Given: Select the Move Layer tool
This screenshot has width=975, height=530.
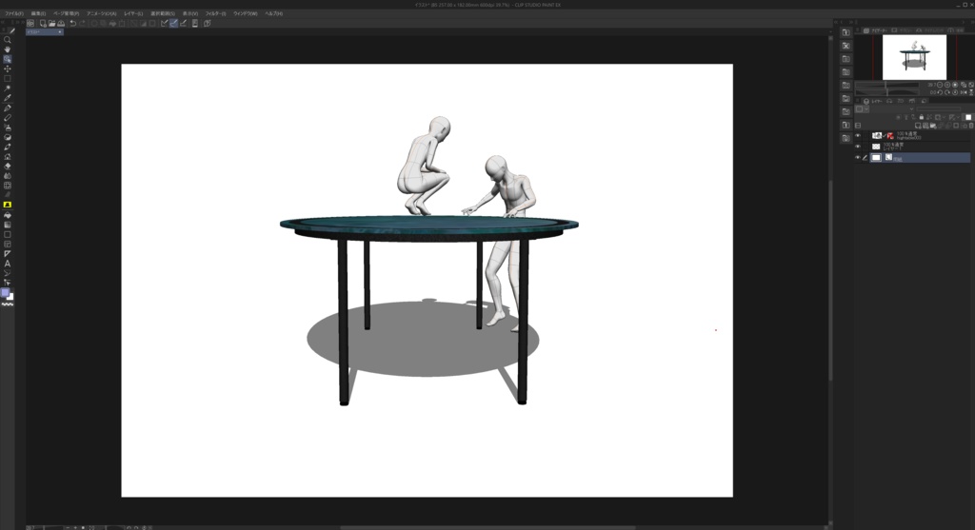Looking at the screenshot, I should tap(8, 69).
